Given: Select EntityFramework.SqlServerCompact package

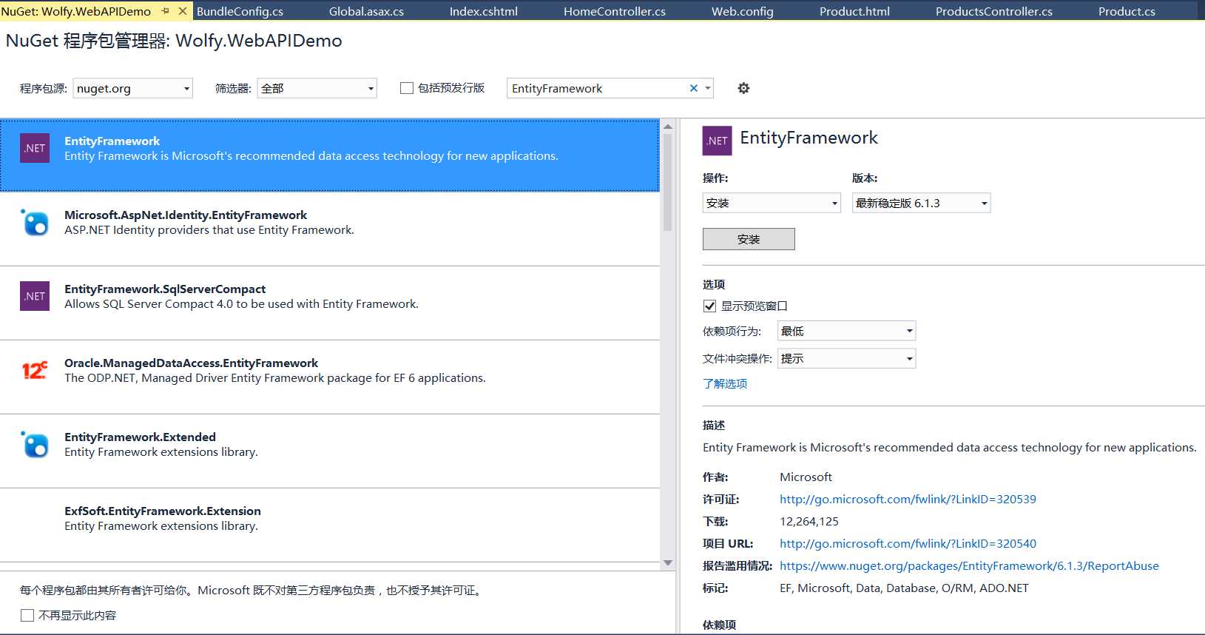Looking at the screenshot, I should tap(330, 303).
